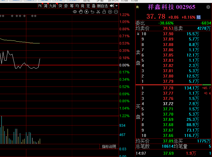Toggle the 简 simple view button
Image resolution: width=212 pixels, height=157 pixels.
46,6
